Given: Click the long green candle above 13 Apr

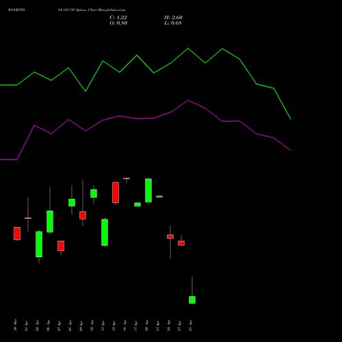Looking at the screenshot, I should (x=105, y=233).
